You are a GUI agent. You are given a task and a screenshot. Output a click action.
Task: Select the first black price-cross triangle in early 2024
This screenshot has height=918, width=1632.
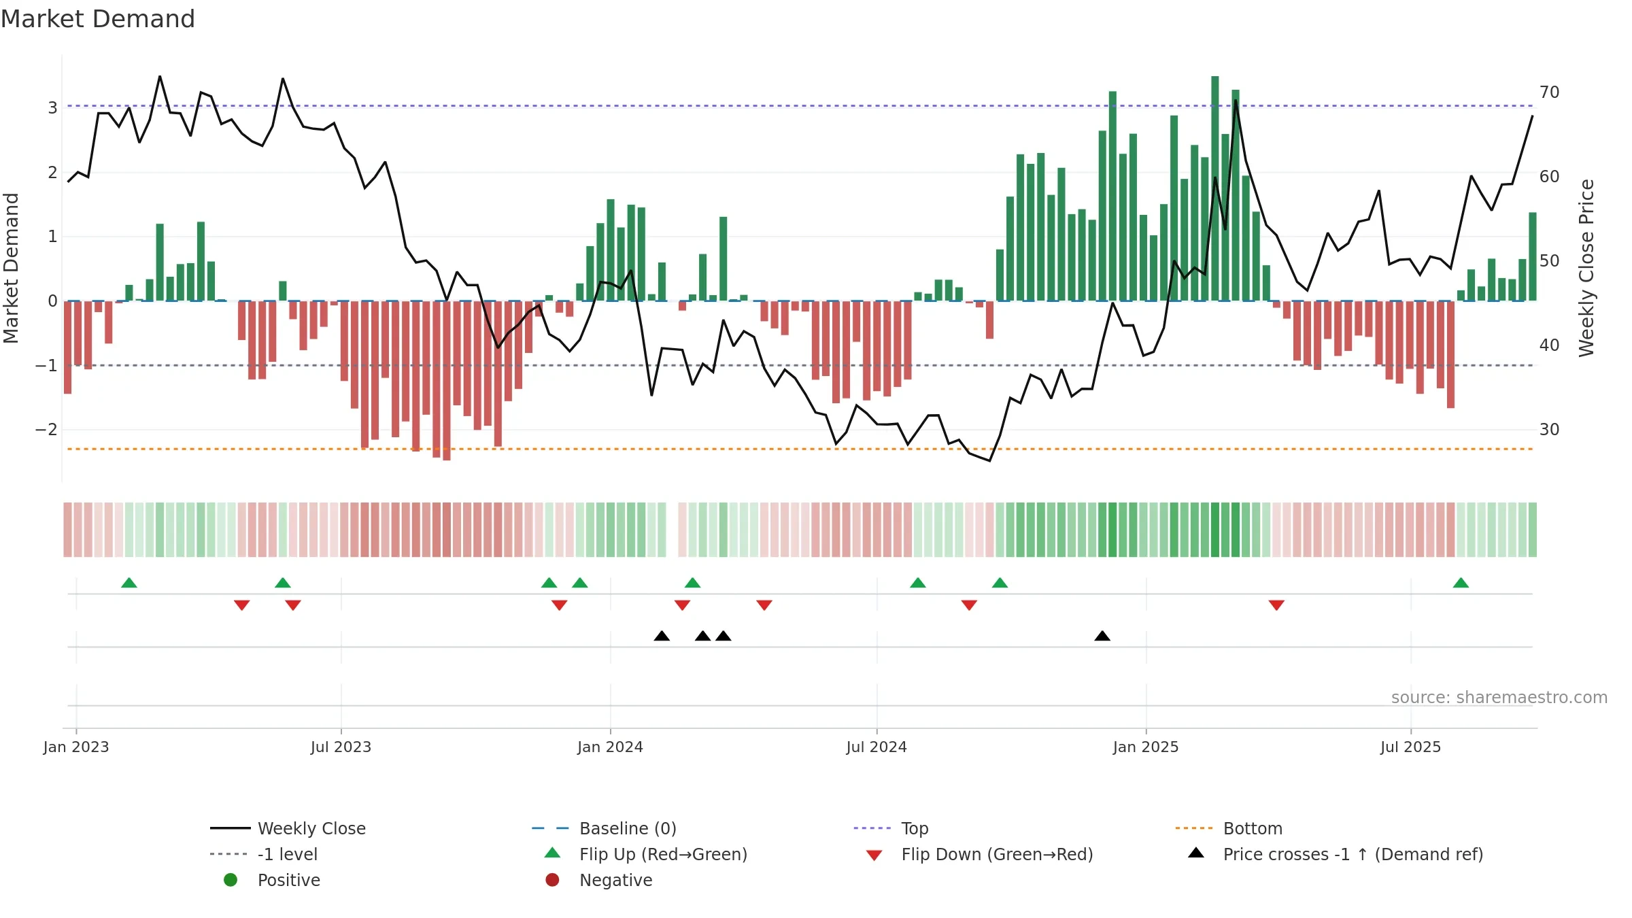662,636
